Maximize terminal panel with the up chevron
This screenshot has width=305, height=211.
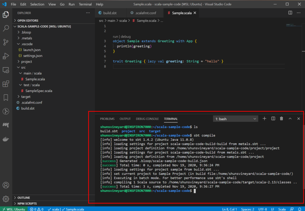(x=290, y=119)
